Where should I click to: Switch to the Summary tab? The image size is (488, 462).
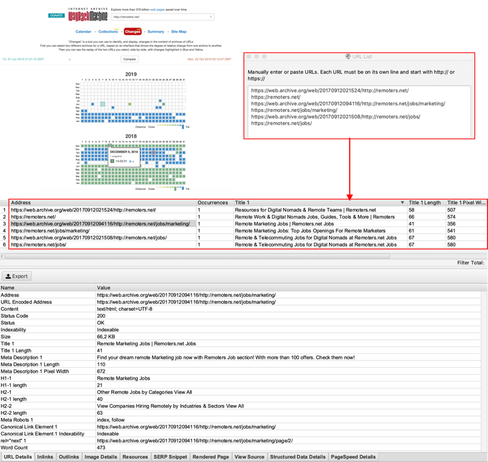[156, 32]
